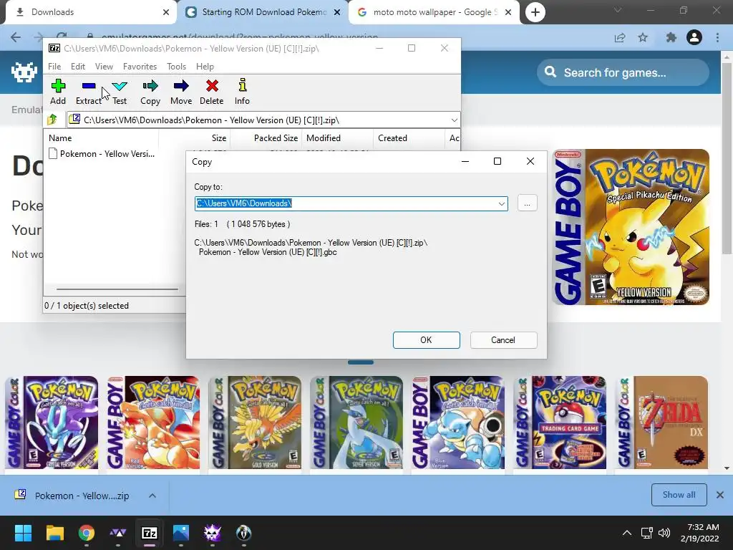This screenshot has height=550, width=733.
Task: Open a new Chrome tab
Action: (535, 12)
